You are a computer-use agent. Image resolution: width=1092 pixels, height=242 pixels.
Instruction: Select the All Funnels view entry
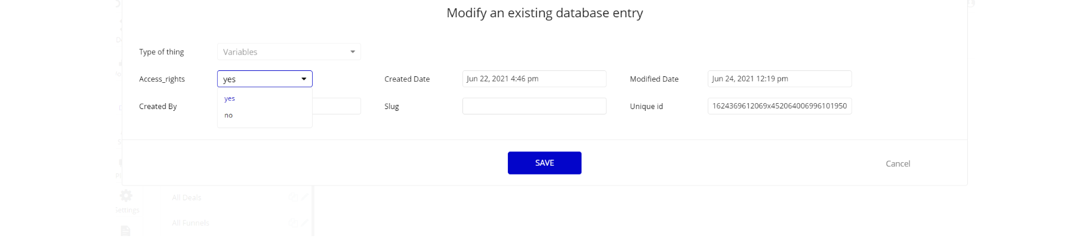(x=190, y=223)
